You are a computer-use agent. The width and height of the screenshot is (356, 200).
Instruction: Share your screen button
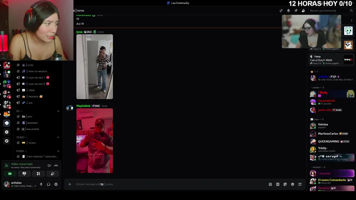[x=24, y=174]
